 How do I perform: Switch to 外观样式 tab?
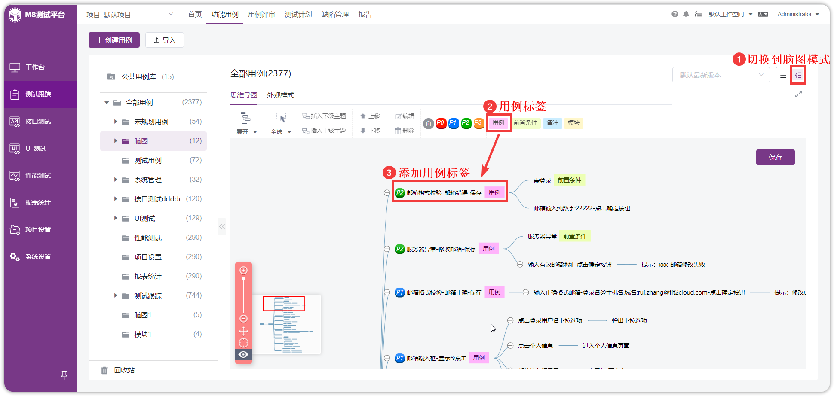coord(280,95)
